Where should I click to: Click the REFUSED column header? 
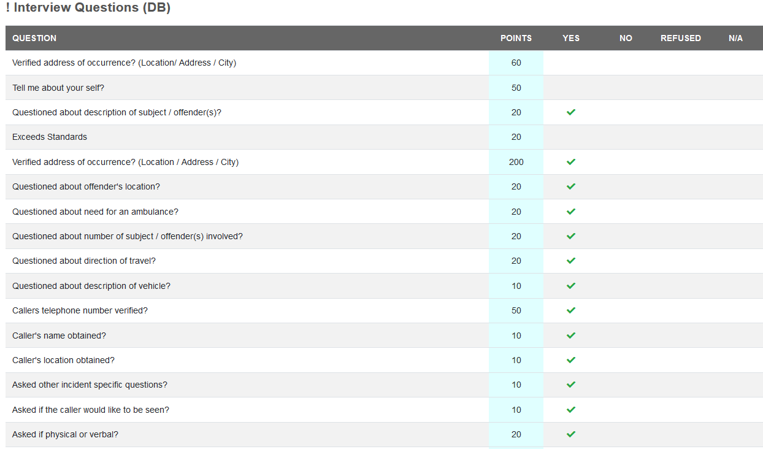click(x=681, y=38)
